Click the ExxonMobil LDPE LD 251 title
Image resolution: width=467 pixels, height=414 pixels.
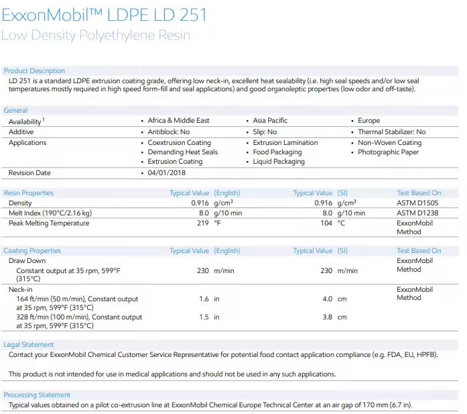pos(105,14)
